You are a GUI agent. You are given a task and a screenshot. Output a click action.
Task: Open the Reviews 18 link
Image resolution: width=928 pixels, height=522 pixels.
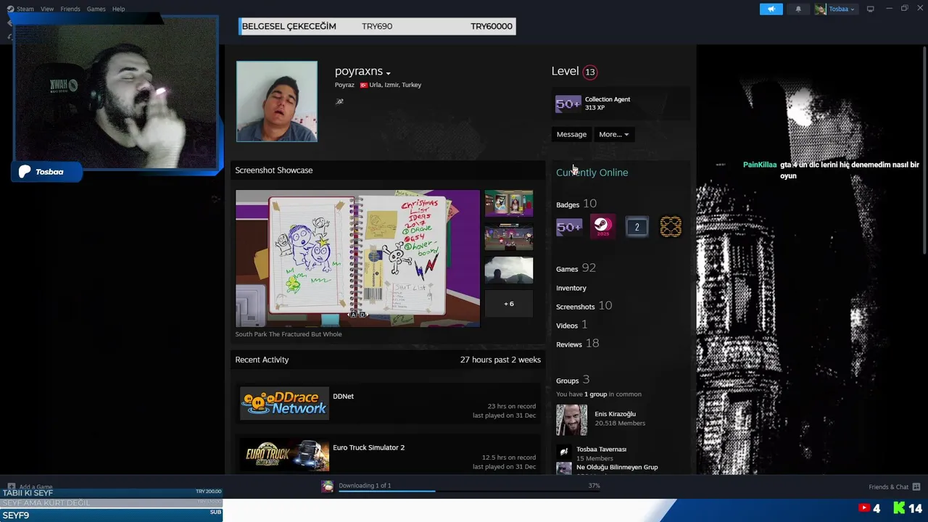click(577, 344)
